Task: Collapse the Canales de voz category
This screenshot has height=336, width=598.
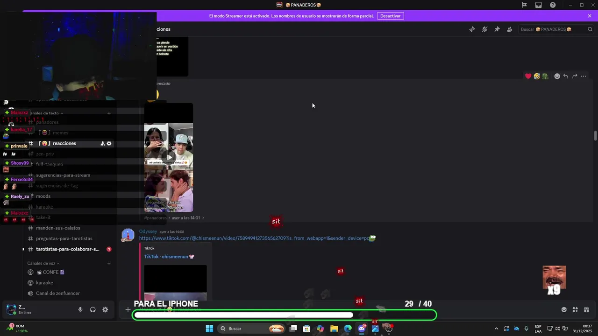Action: coord(43,263)
